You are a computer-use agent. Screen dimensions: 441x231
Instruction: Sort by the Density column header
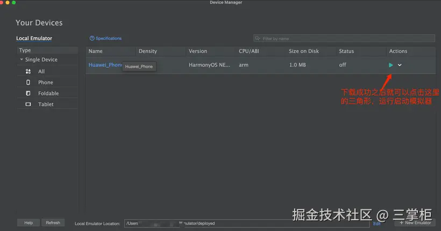click(161, 51)
